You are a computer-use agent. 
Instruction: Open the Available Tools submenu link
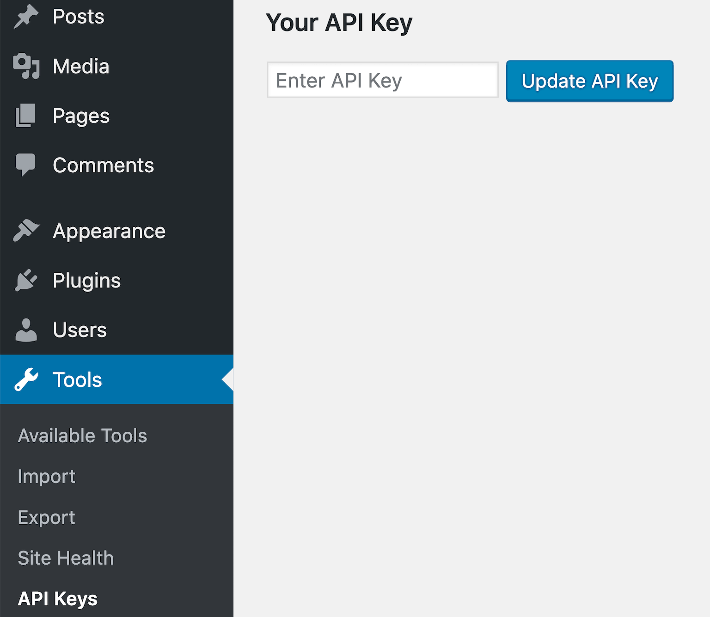click(82, 435)
